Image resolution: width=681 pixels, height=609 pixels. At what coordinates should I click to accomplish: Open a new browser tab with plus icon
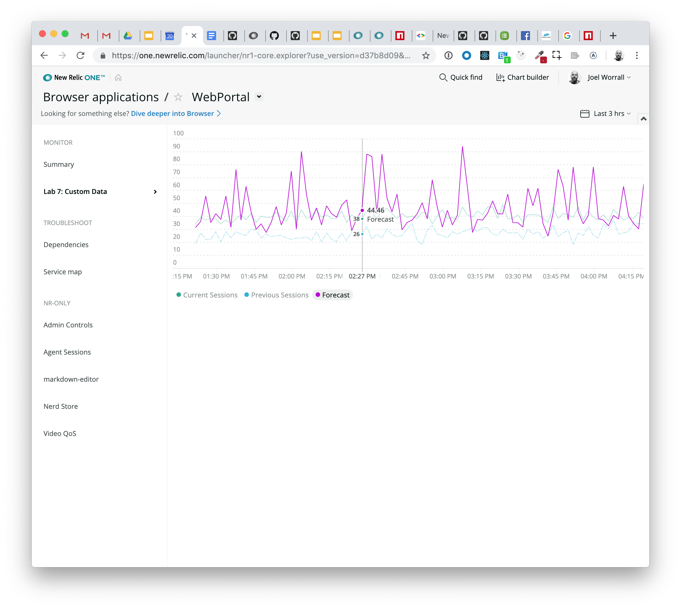click(x=613, y=36)
